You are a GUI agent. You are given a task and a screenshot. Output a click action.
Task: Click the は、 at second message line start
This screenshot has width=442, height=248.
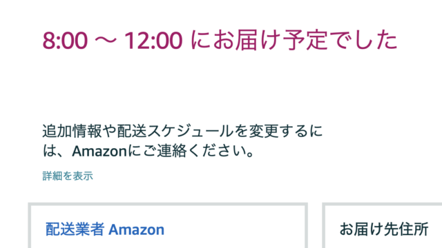click(x=56, y=152)
